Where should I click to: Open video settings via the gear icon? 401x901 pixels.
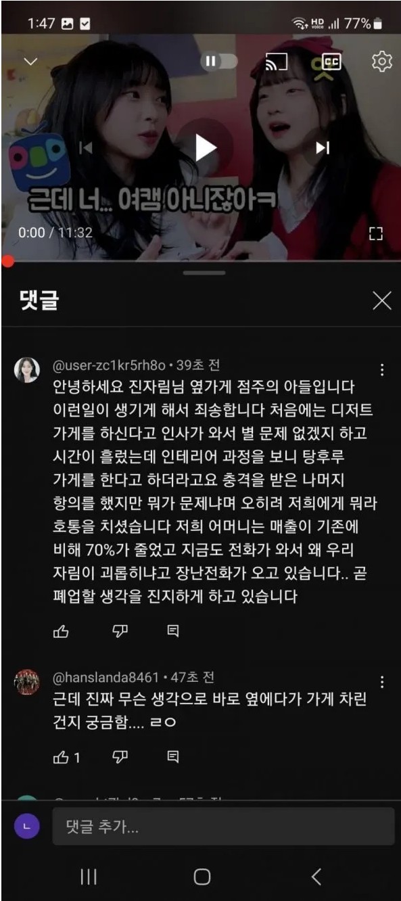(x=382, y=62)
